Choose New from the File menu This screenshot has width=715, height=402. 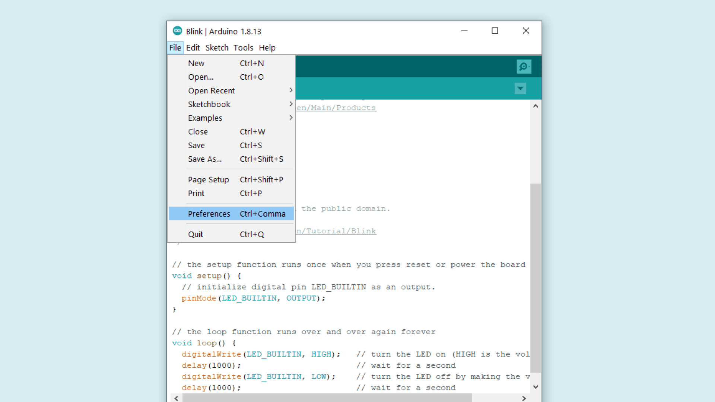[x=196, y=63]
